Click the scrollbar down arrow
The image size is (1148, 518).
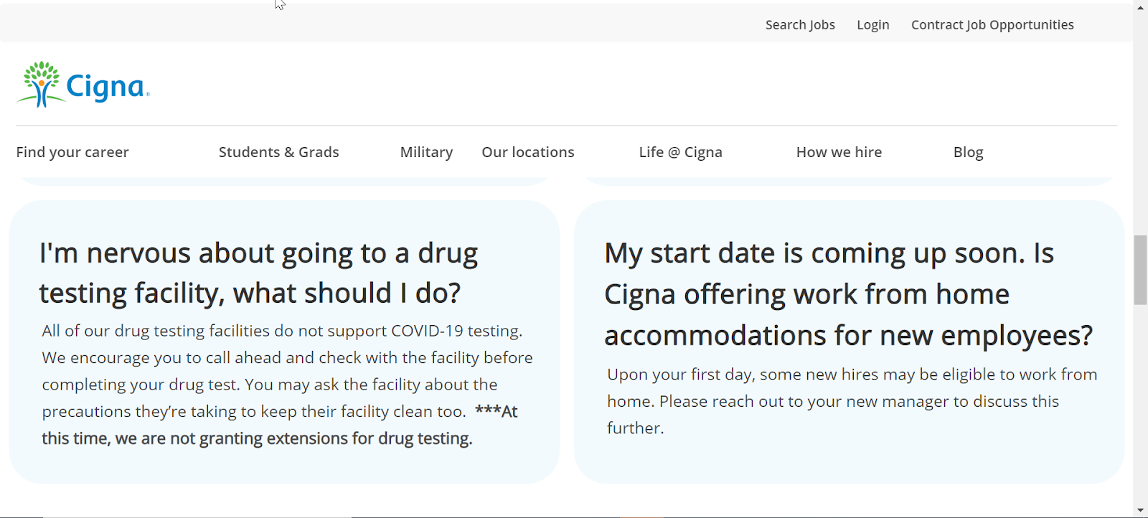pos(1141,510)
